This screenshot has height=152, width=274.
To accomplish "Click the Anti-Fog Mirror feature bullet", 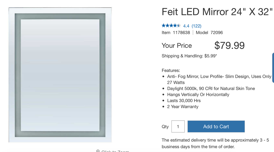I will point(219,77).
